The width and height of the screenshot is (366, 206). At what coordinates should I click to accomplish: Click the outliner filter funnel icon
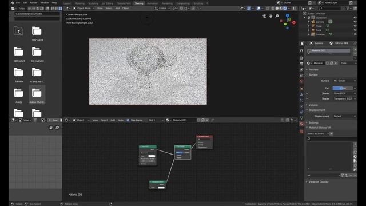pos(348,9)
